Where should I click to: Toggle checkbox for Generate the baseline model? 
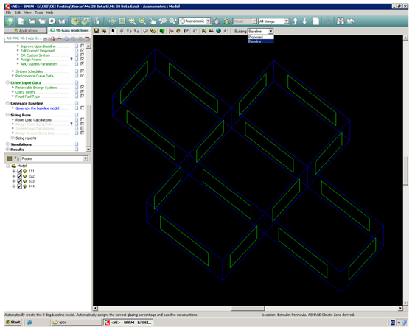83,108
